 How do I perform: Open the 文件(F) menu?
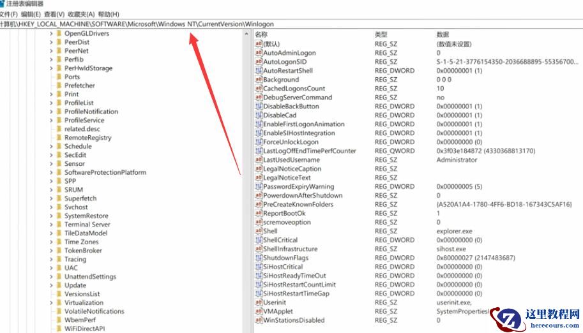[x=8, y=14]
